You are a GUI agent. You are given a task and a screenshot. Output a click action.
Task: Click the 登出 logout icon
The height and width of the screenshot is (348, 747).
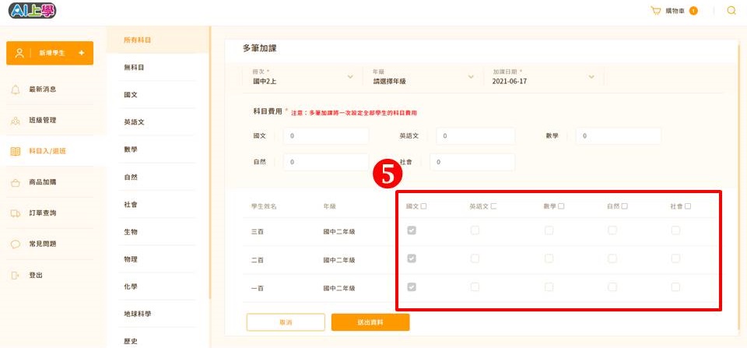click(x=16, y=275)
